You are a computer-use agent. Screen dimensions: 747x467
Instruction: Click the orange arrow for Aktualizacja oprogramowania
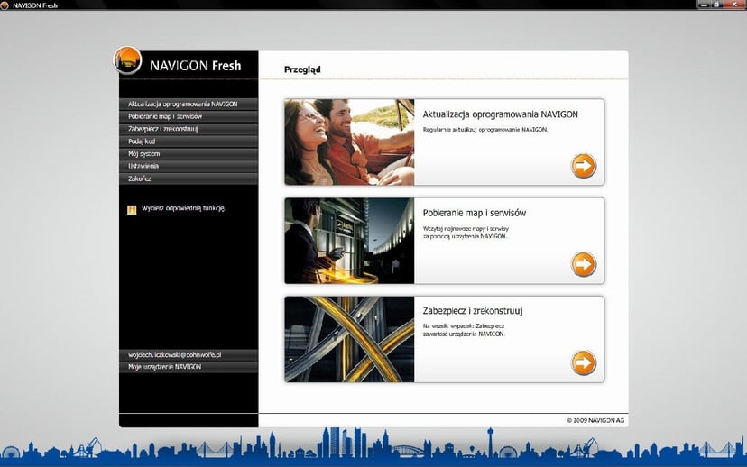point(584,166)
